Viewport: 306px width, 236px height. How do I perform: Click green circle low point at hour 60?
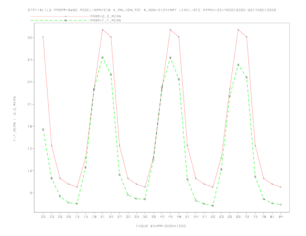(x=213, y=206)
